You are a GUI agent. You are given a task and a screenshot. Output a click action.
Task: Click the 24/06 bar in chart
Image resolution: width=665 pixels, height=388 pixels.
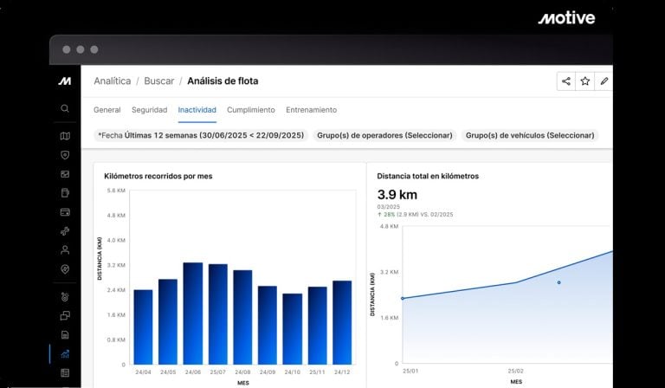click(x=192, y=314)
